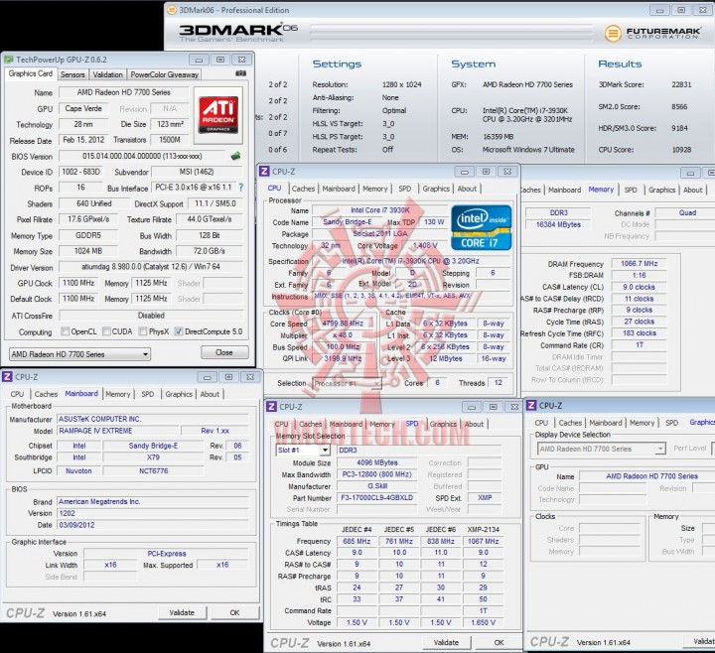Click the CPU-Z icon in Mainboard window title
The height and width of the screenshot is (653, 715).
pos(7,377)
